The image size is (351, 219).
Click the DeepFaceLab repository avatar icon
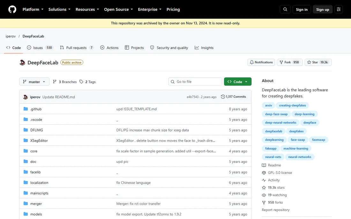(22, 62)
